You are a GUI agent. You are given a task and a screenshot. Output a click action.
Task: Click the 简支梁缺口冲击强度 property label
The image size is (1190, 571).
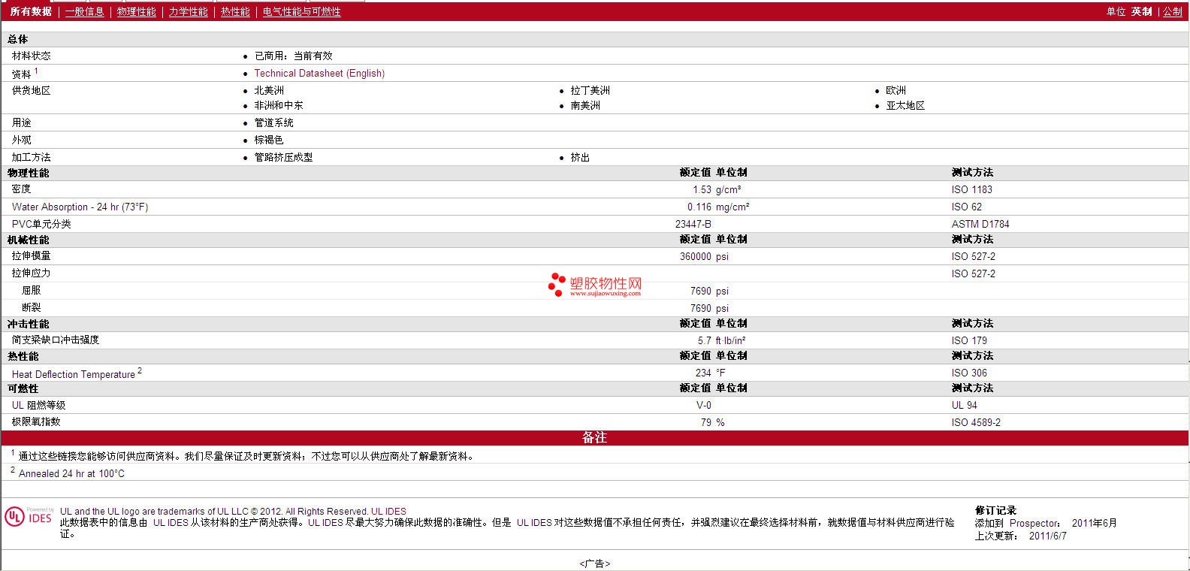(56, 340)
